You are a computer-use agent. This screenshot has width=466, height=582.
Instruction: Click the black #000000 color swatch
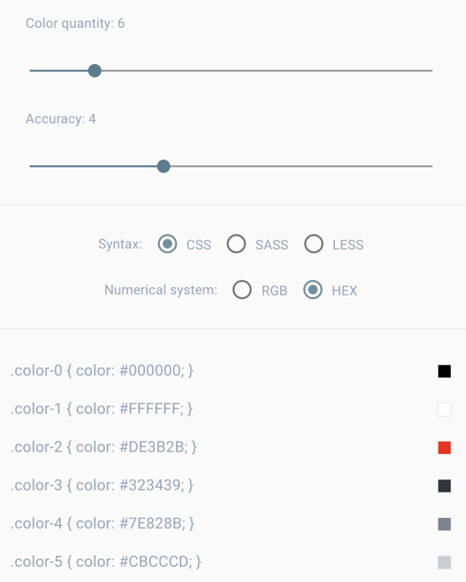click(x=444, y=371)
